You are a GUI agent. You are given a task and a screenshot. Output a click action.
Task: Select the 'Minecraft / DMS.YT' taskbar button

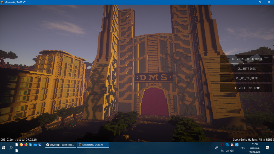click(x=93, y=145)
